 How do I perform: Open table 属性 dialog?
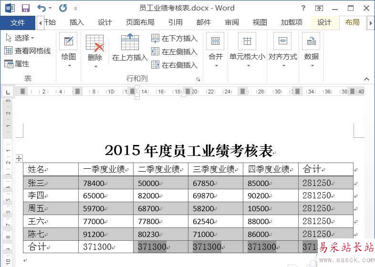click(17, 64)
